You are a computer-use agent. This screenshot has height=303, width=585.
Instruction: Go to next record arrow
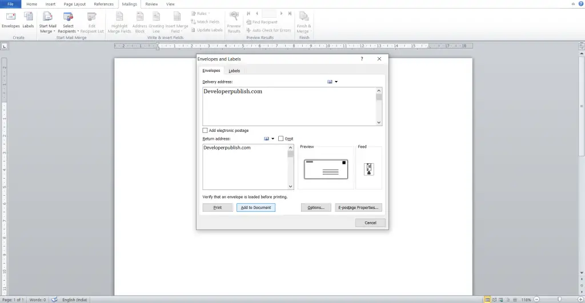coord(281,14)
